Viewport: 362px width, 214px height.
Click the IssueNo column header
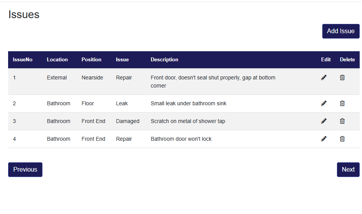coord(23,60)
